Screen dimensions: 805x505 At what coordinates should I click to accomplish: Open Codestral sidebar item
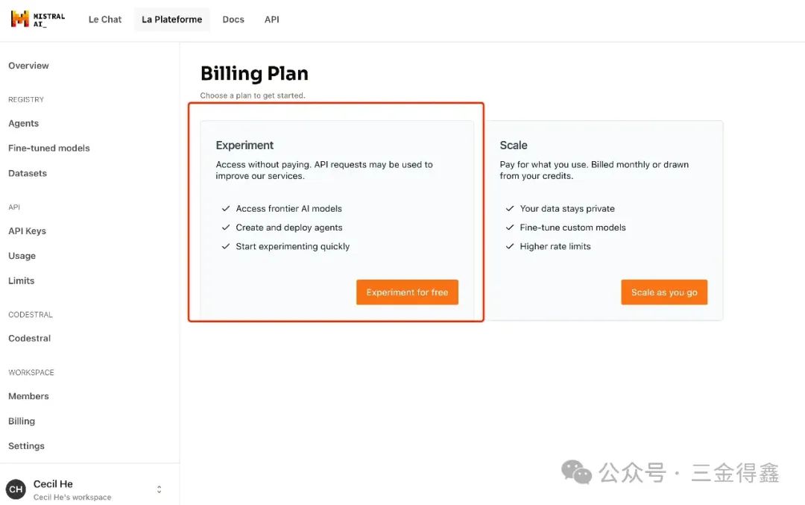pos(29,338)
